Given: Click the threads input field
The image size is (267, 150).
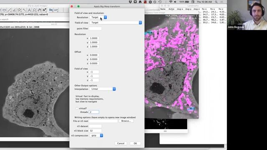Looking at the screenshot, I should [x=94, y=112].
